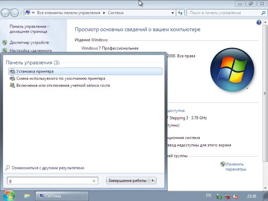Expand shutdown options arrow
Image resolution: width=268 pixels, height=201 pixels.
(x=153, y=181)
